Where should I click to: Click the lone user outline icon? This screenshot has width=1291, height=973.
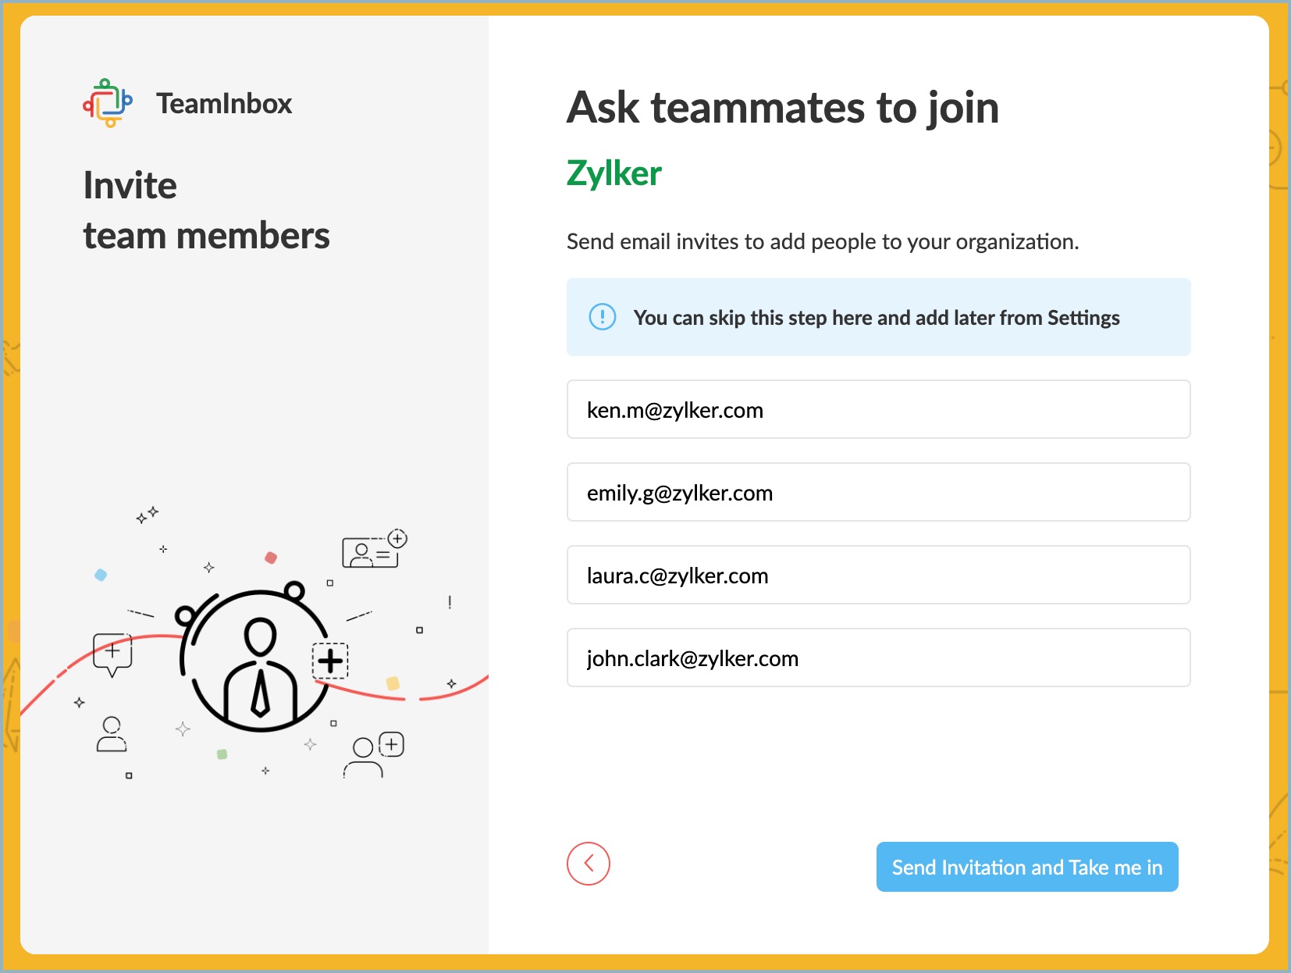112,734
